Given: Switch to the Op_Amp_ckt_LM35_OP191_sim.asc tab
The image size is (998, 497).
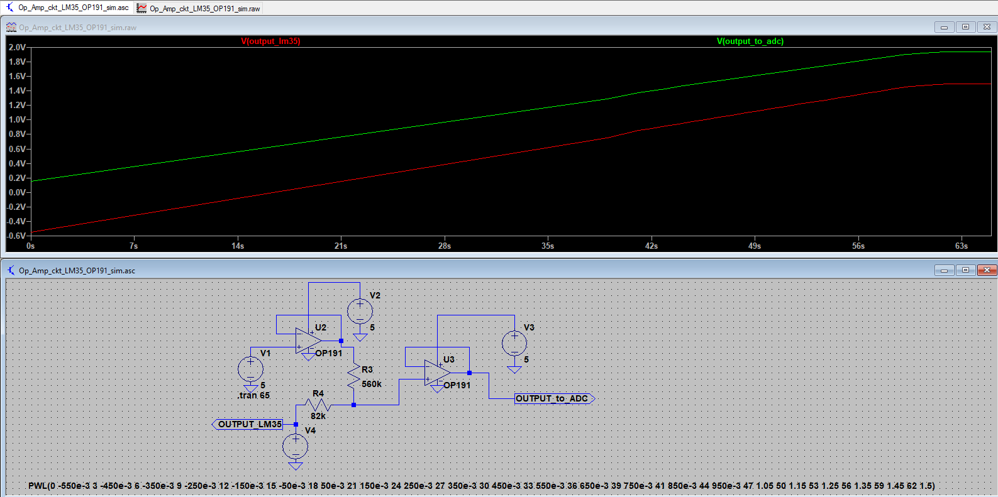Looking at the screenshot, I should (x=67, y=8).
